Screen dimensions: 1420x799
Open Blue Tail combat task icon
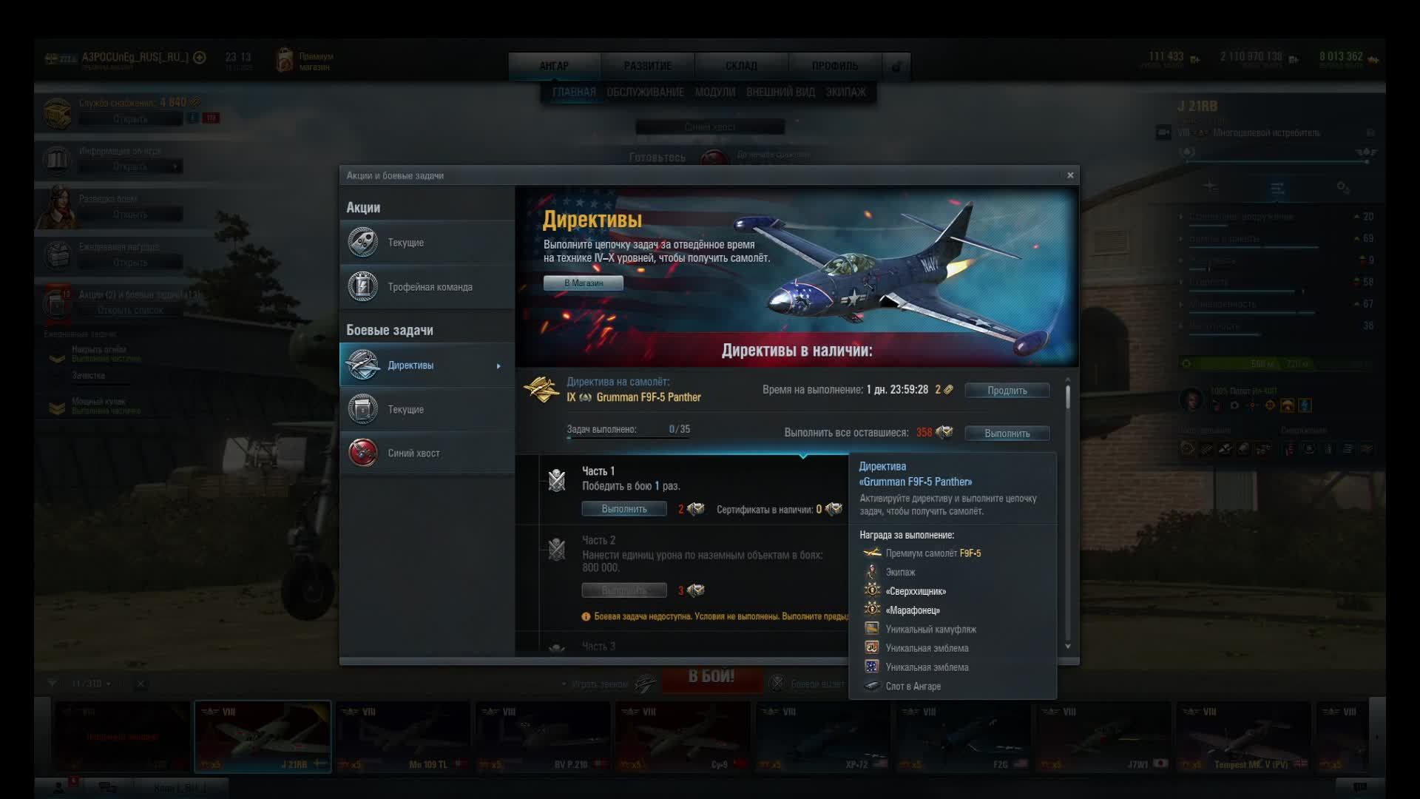(x=363, y=454)
